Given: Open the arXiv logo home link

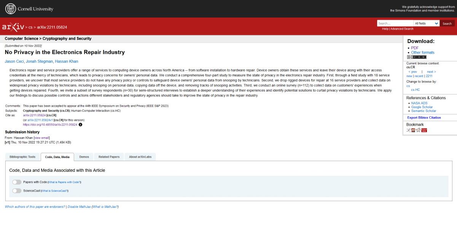Looking at the screenshot, I should [x=13, y=27].
